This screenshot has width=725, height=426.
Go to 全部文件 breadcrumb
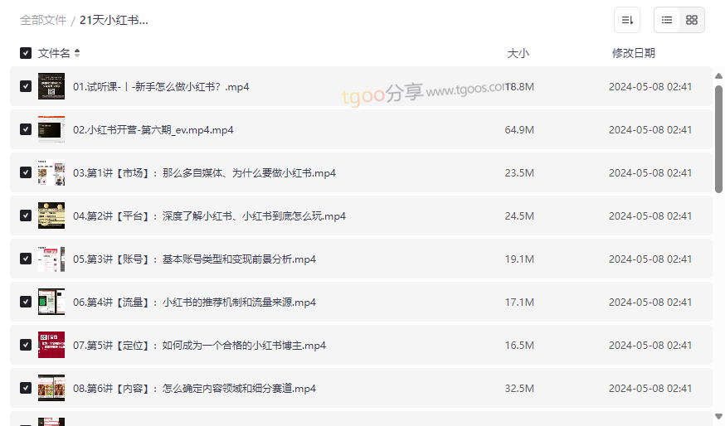(43, 21)
